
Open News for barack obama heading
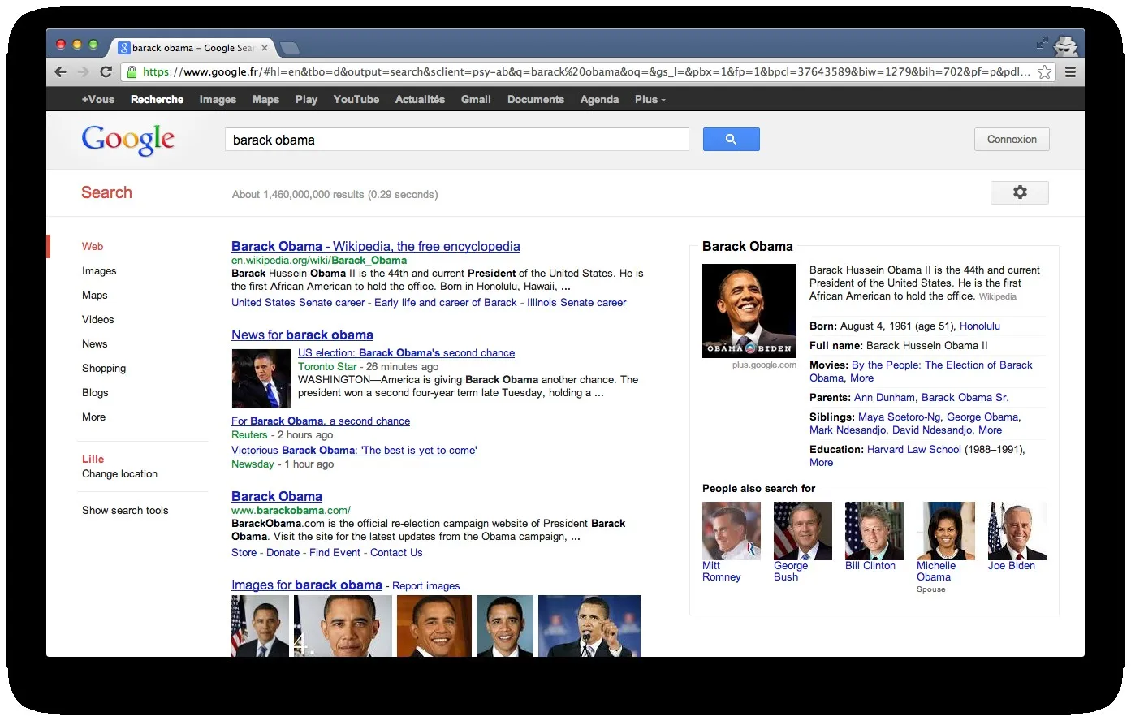[x=302, y=335]
